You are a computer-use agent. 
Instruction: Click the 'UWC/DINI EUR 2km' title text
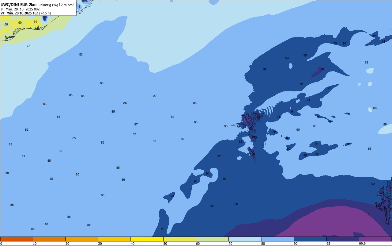(x=19, y=5)
